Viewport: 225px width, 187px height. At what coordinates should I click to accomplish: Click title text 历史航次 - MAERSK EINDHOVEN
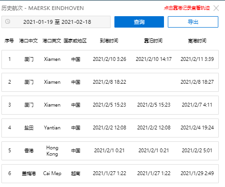click(x=42, y=8)
